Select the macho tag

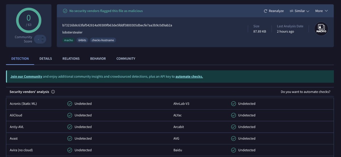pyautogui.click(x=68, y=40)
